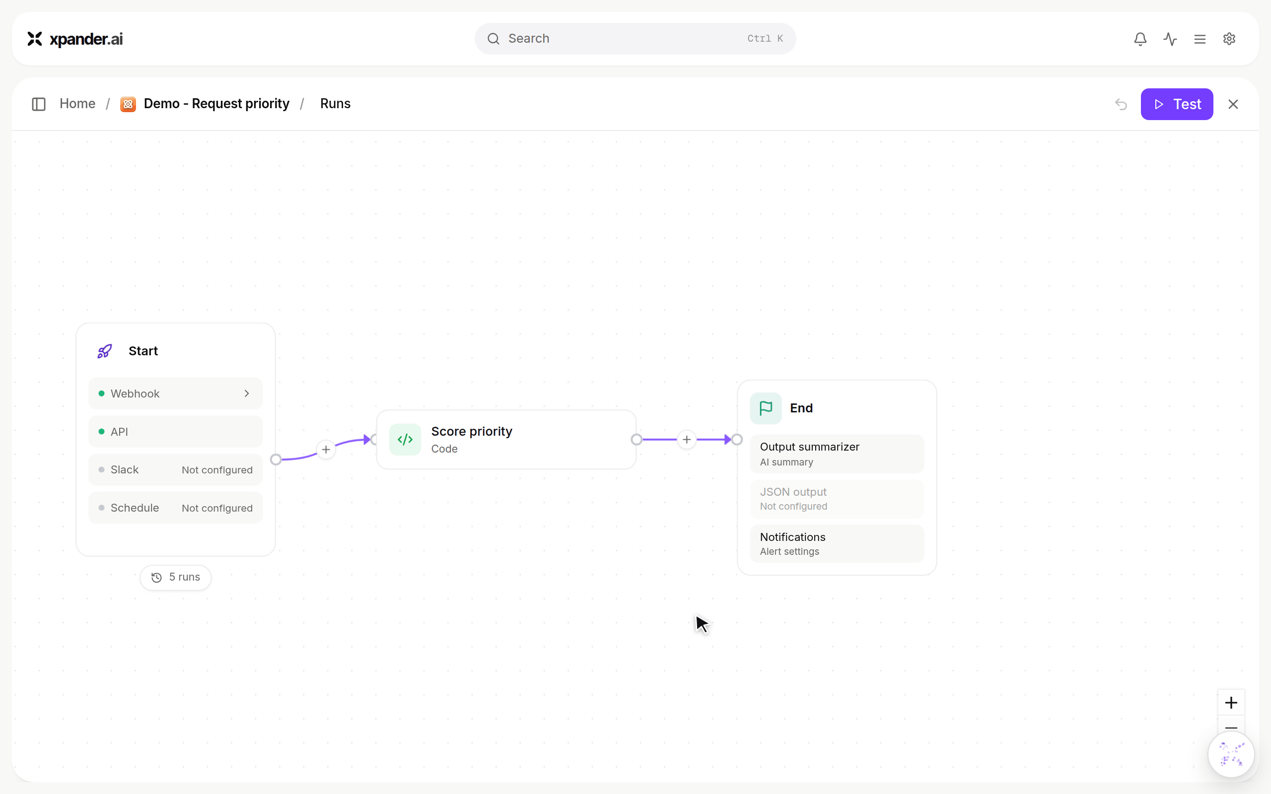Toggle the sidebar panel icon
Image resolution: width=1271 pixels, height=794 pixels.
click(x=39, y=104)
